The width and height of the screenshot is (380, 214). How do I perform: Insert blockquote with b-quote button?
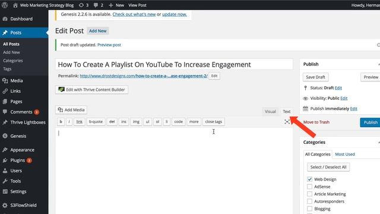(96, 122)
